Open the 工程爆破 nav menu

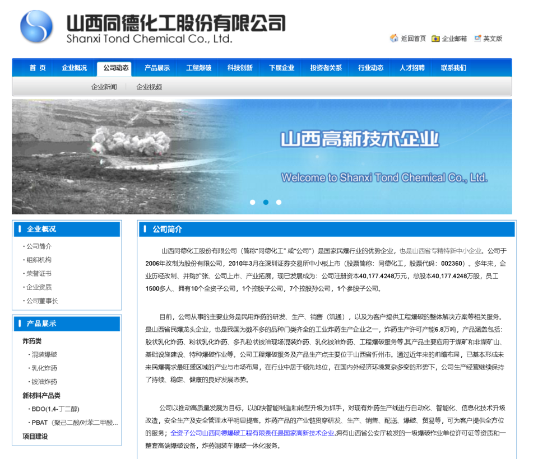pyautogui.click(x=198, y=68)
